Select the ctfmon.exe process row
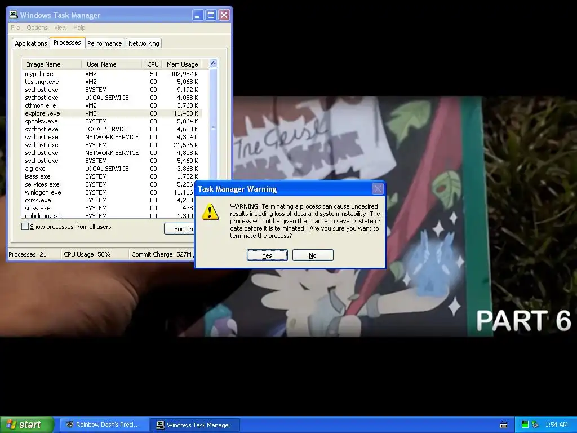577x433 pixels. (112, 105)
